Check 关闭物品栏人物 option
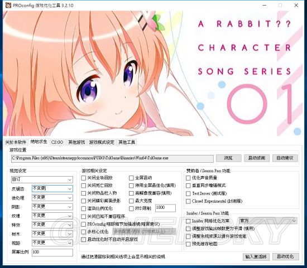Image resolution: width=307 pixels, height=268 pixels. coord(84,193)
